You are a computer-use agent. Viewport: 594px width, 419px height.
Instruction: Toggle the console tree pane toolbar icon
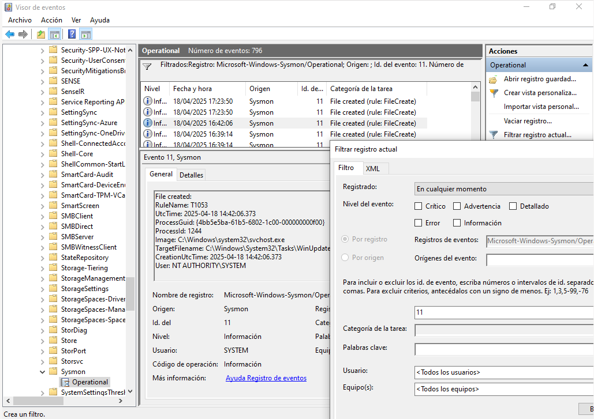point(55,35)
